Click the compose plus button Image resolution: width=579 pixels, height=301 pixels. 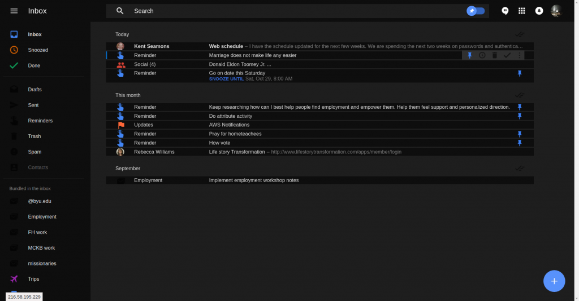point(554,281)
